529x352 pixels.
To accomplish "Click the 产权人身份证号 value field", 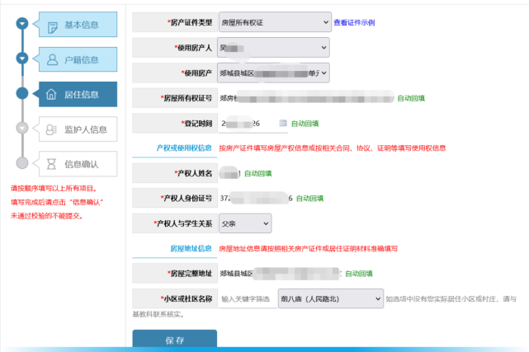I will [257, 199].
